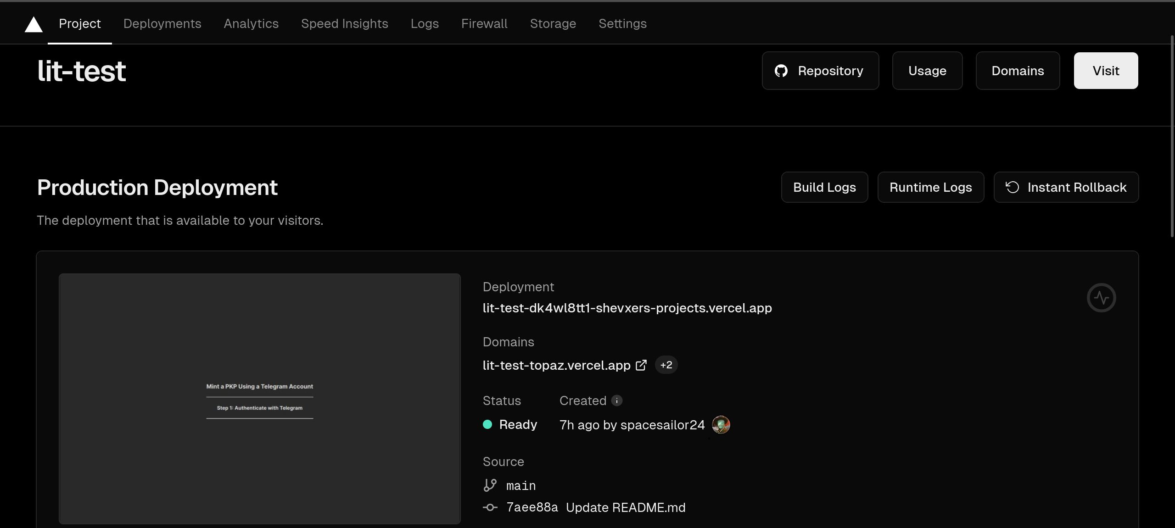Click the commit icon beside 7aee88a

pyautogui.click(x=490, y=507)
